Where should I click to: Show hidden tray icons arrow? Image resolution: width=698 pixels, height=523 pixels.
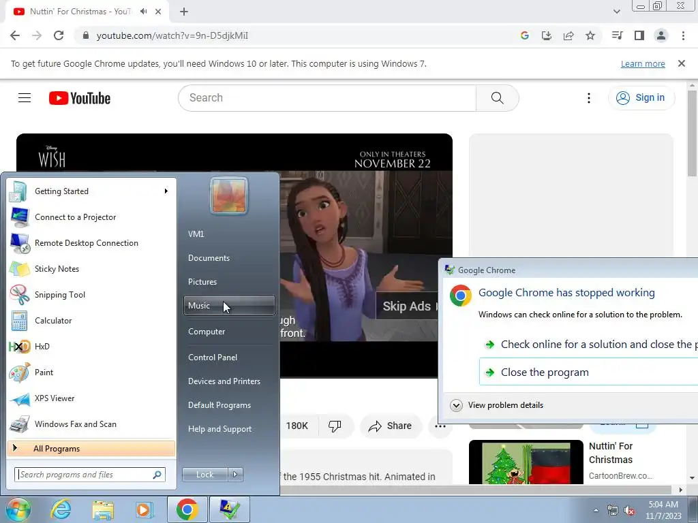[596, 511]
